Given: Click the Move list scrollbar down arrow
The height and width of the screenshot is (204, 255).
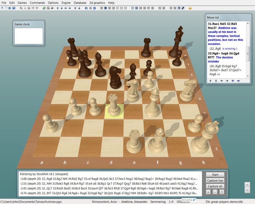Looking at the screenshot, I should [x=248, y=76].
